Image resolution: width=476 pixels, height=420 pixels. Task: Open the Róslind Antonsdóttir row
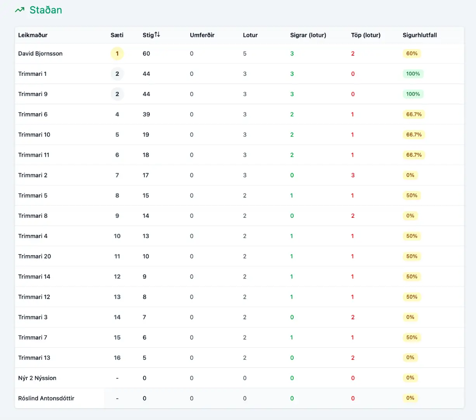tap(46, 398)
